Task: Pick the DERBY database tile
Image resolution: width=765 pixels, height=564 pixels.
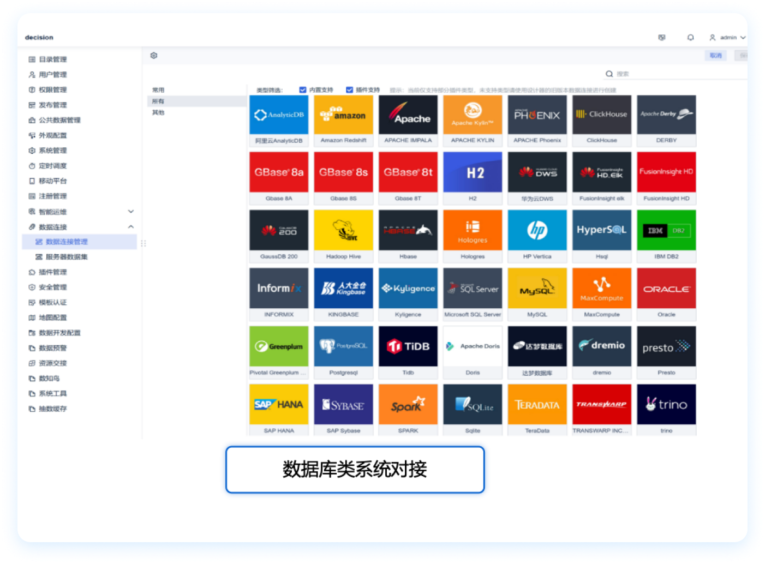Action: coord(666,121)
